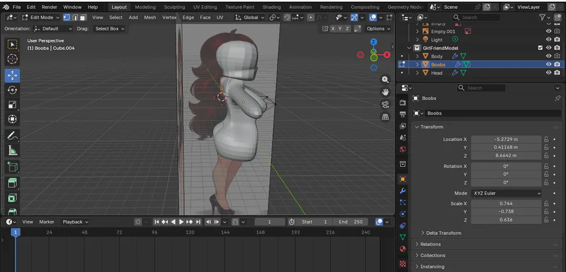Open the Mesh menu in viewport header

[150, 18]
